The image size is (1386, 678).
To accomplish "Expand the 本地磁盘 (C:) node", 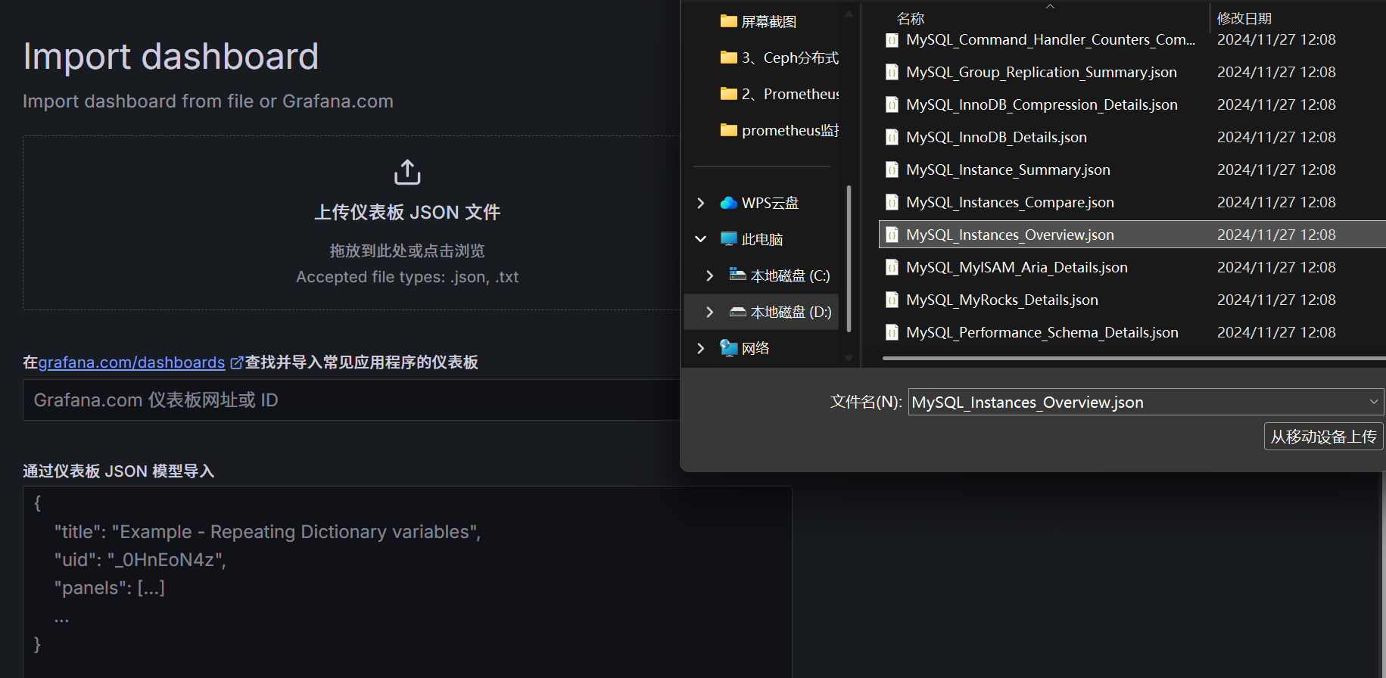I will tap(709, 275).
